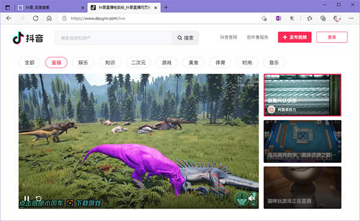Click the browser address bar URL
The image size is (360, 221).
pos(98,19)
